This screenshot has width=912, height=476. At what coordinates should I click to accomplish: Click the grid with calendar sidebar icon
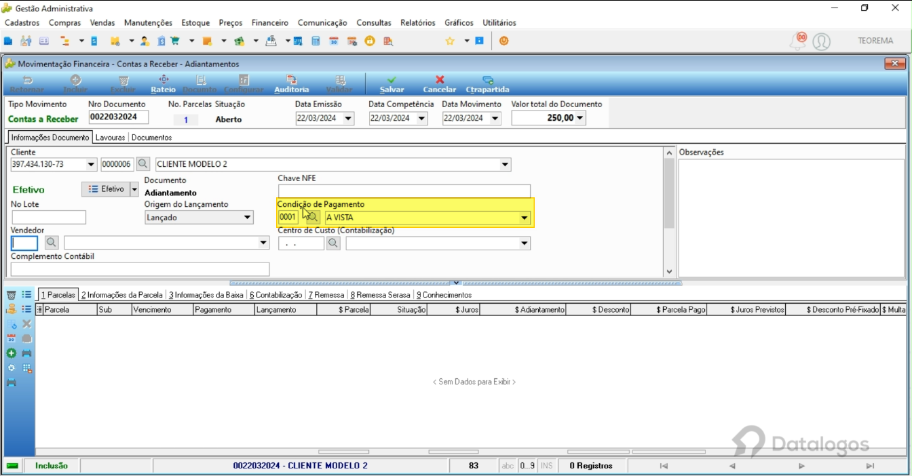coord(27,368)
